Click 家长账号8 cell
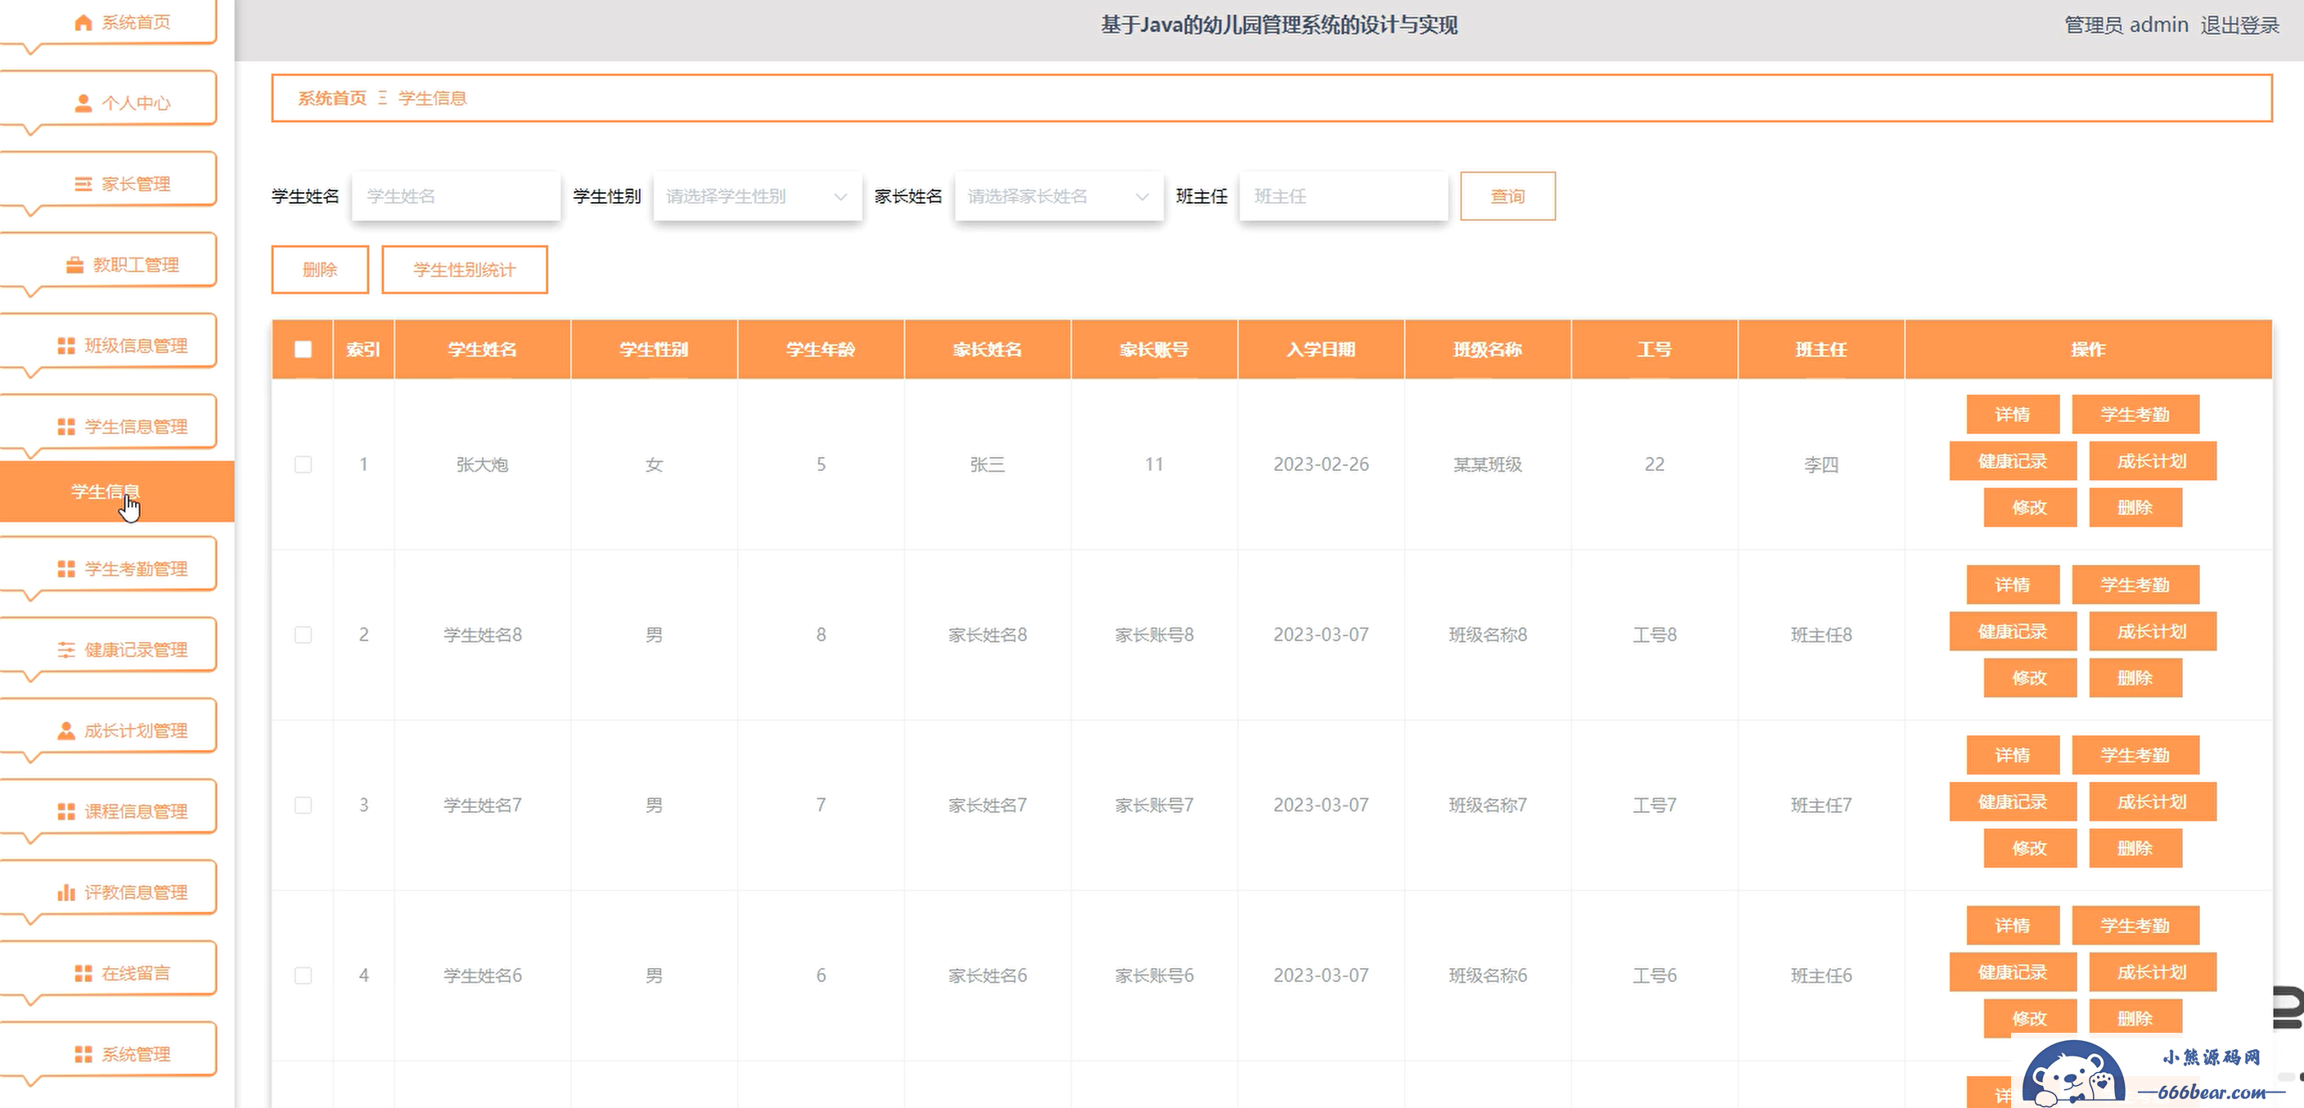Viewport: 2304px width, 1108px height. (x=1154, y=635)
